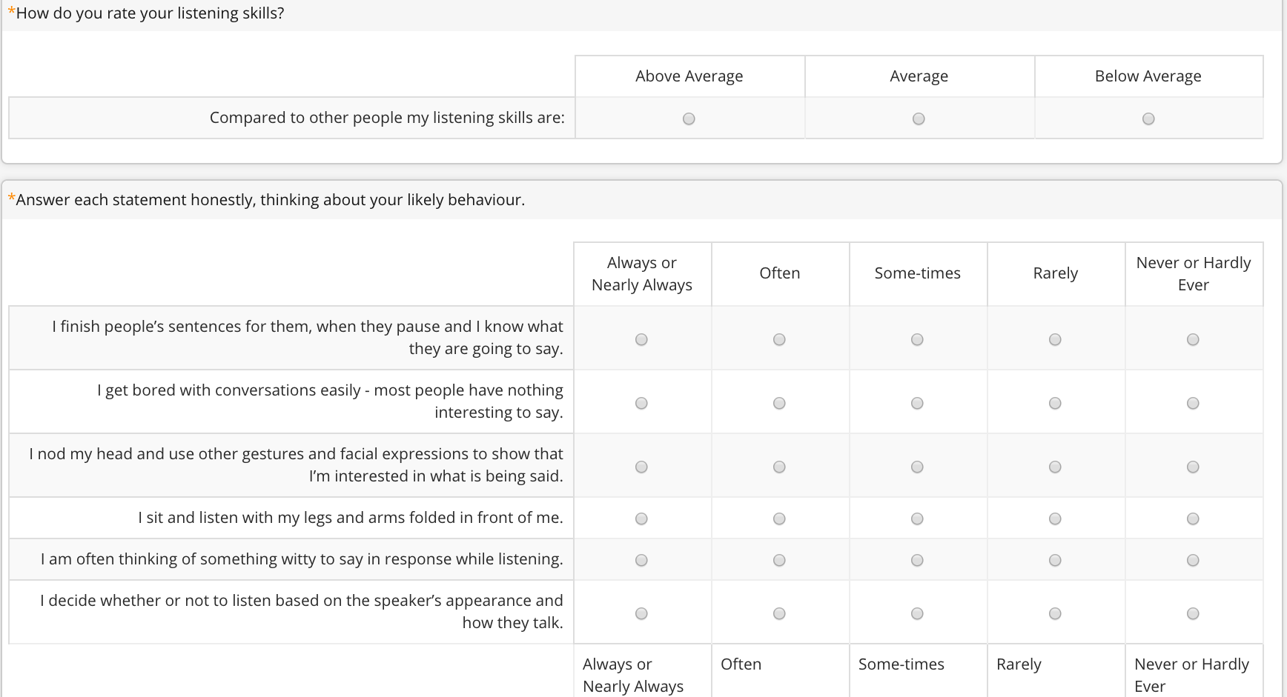Pick Often for nodding head and gestures
The height and width of the screenshot is (697, 1287).
coord(779,467)
